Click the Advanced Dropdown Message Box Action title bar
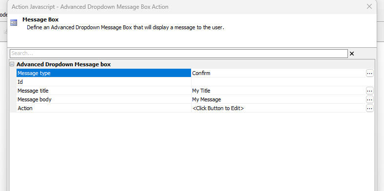This screenshot has height=191, width=384. coord(90,7)
